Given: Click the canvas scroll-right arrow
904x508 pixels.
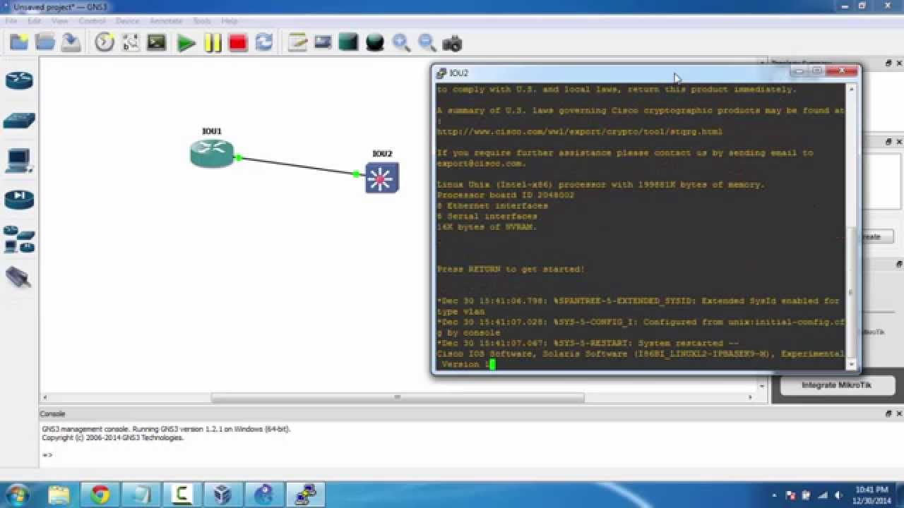Looking at the screenshot, I should coord(750,397).
